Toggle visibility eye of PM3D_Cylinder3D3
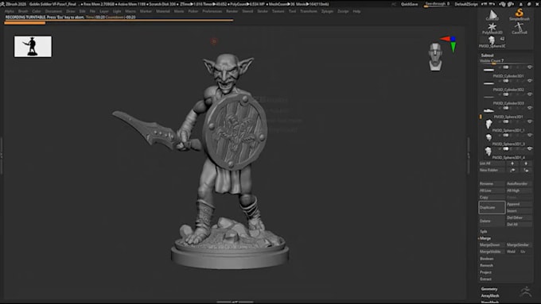Screen dimensions: 541x304 (x=530, y=94)
